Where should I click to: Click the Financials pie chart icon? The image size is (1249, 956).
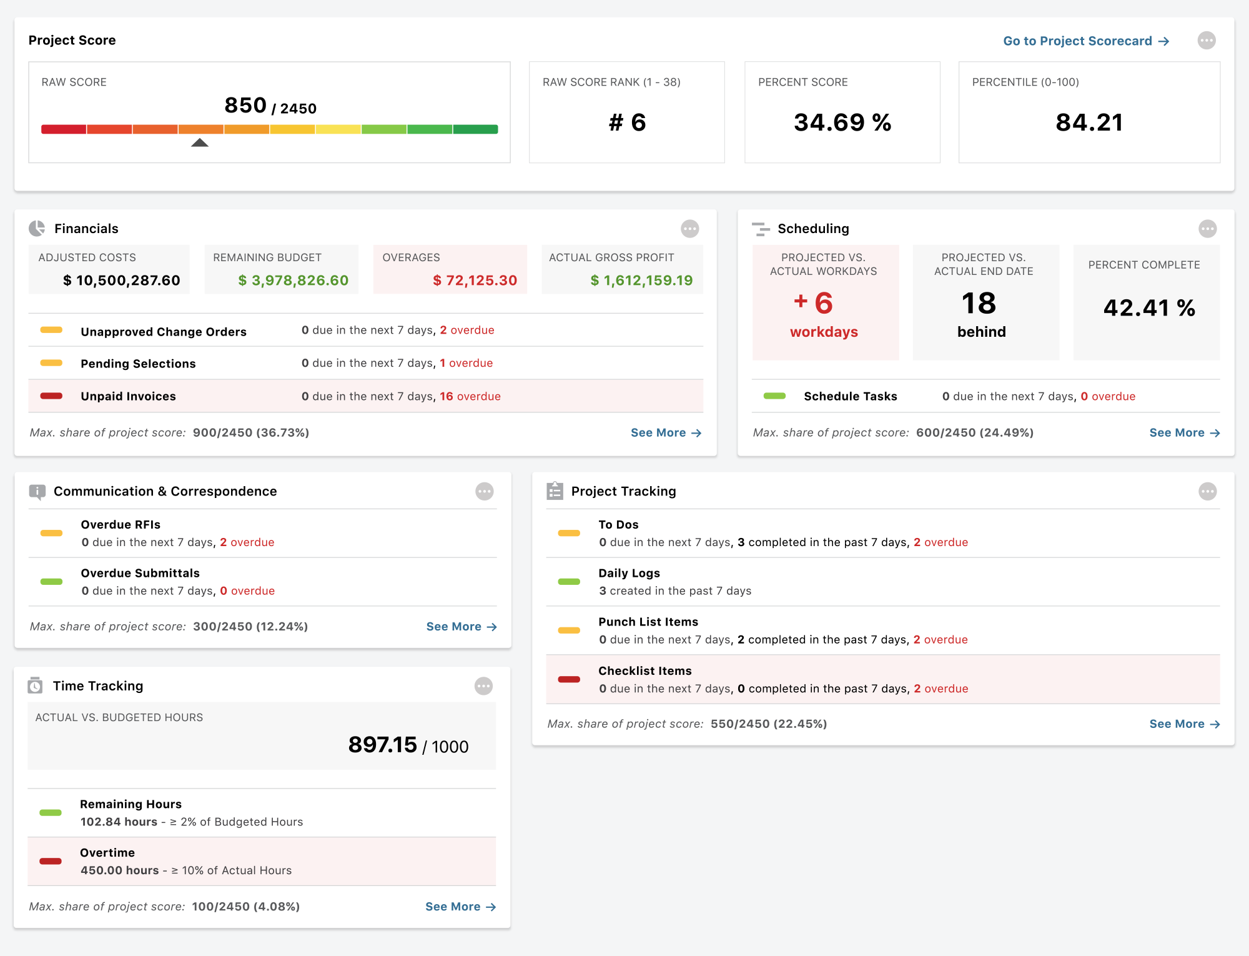[37, 229]
